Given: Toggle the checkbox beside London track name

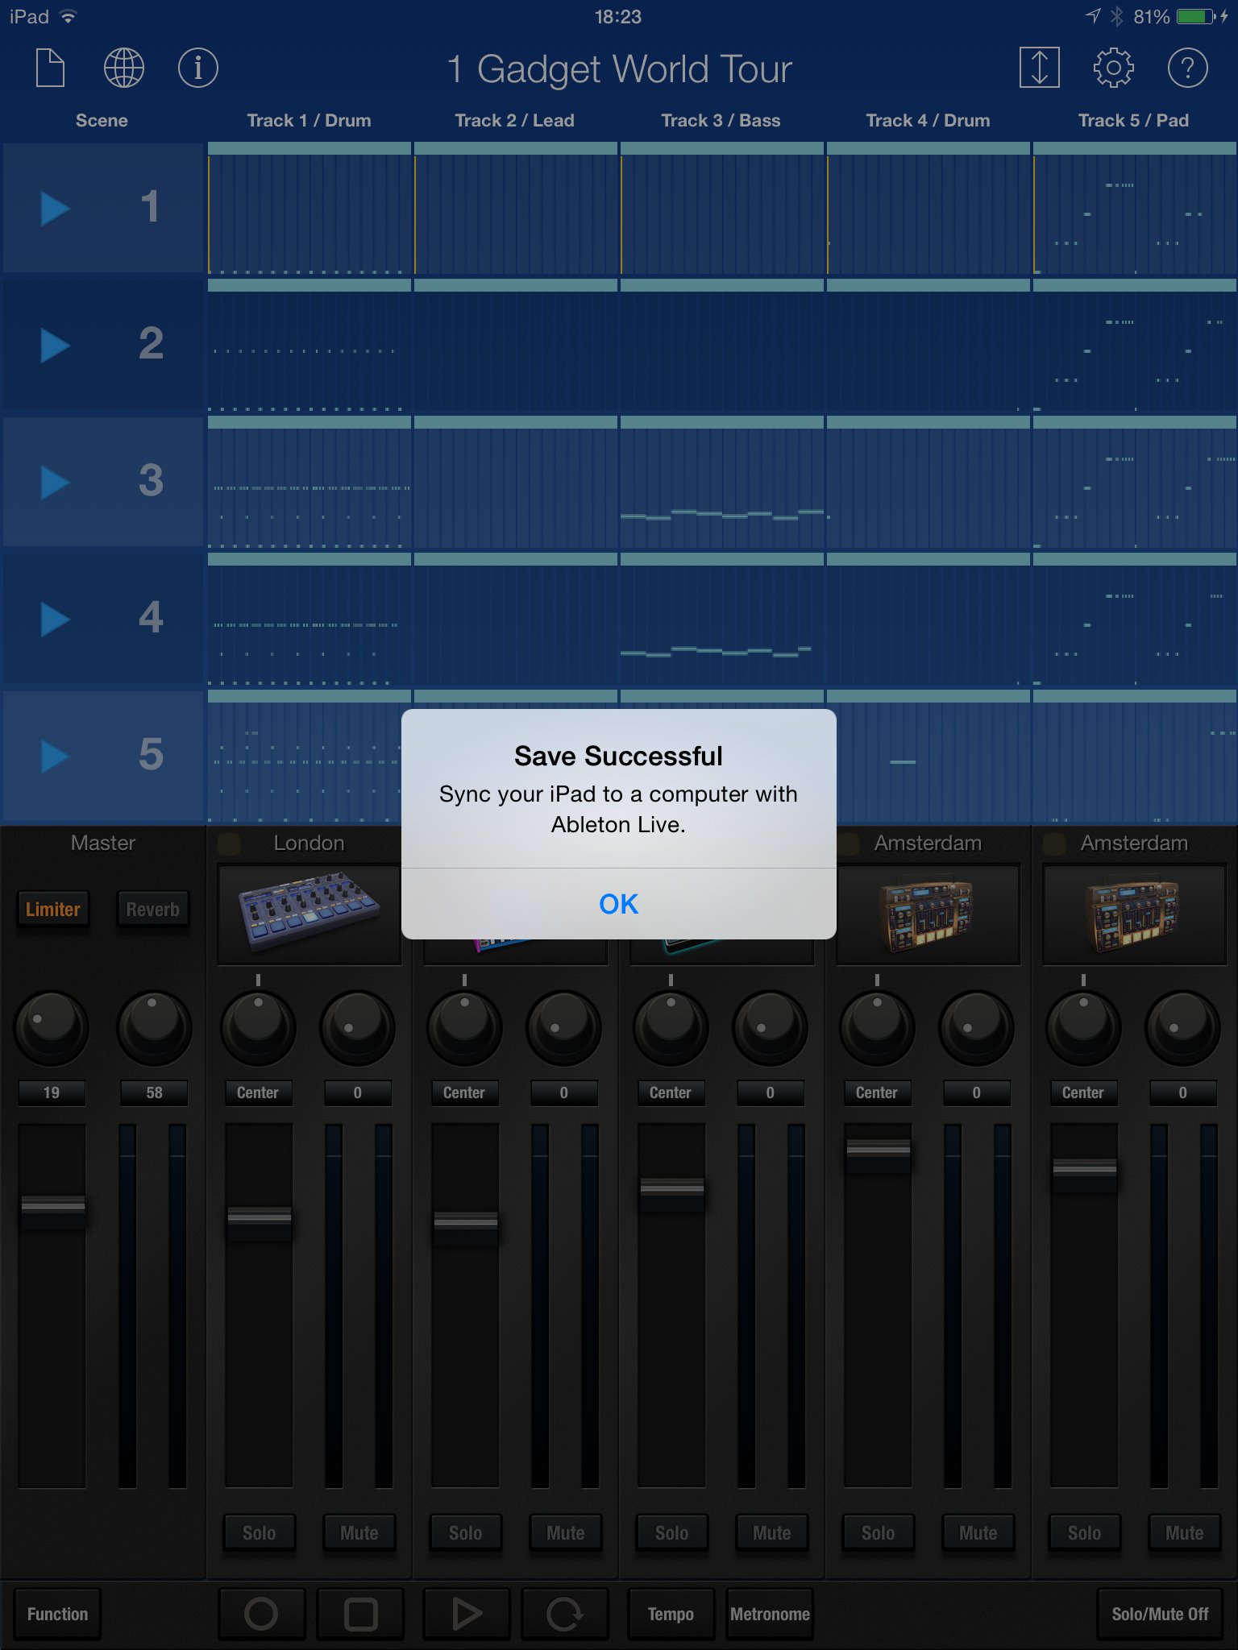Looking at the screenshot, I should coord(229,844).
